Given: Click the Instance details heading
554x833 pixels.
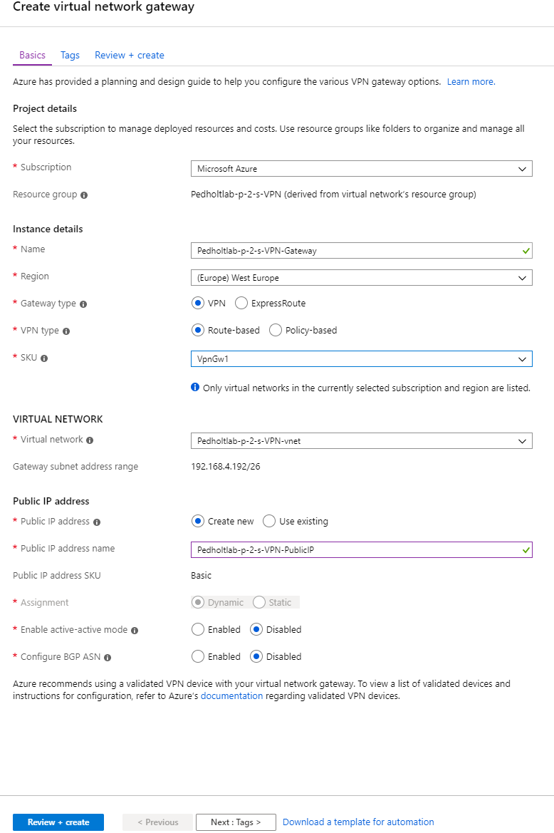Looking at the screenshot, I should (48, 229).
